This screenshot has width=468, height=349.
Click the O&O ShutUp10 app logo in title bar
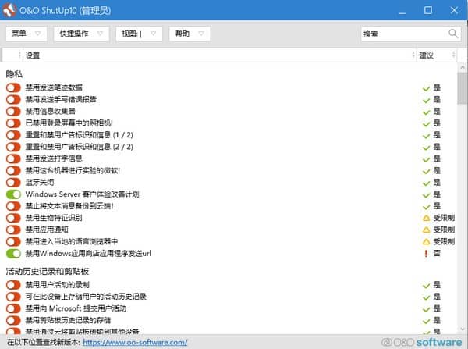pos(11,10)
